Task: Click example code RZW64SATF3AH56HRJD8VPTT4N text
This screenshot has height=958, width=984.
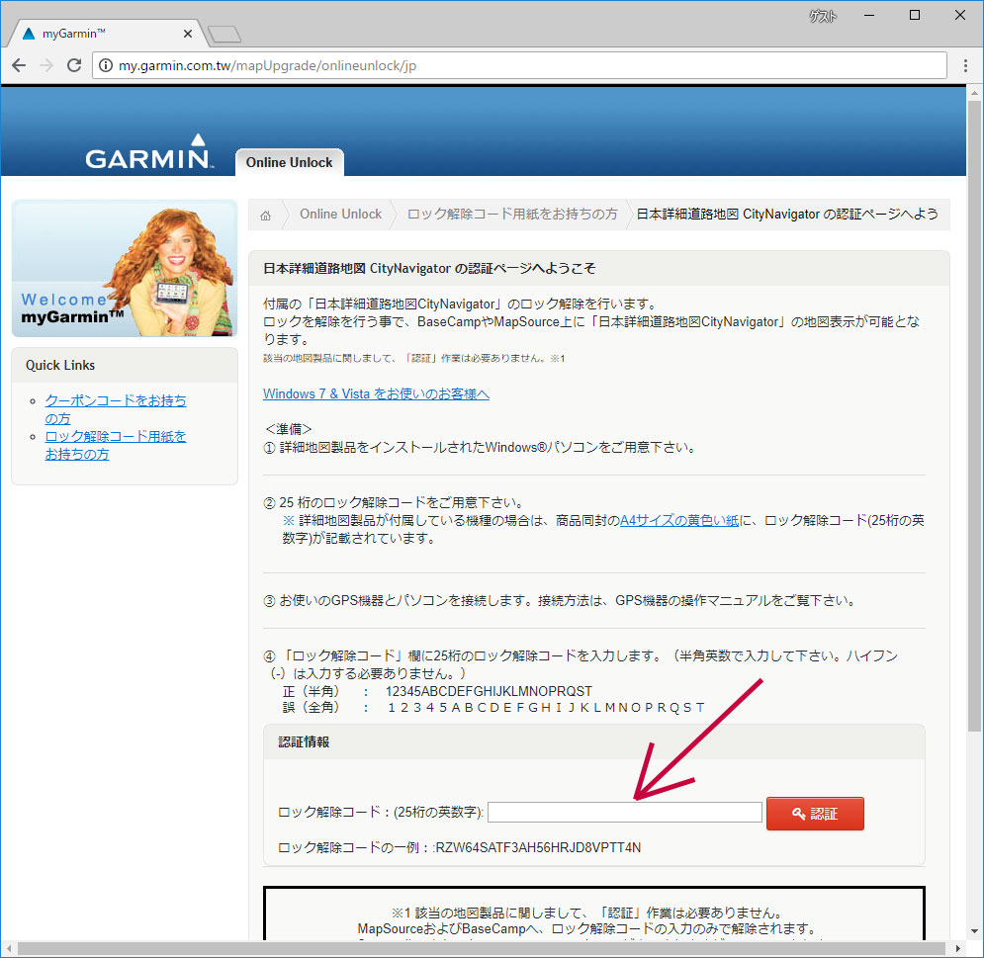Action: pos(538,847)
